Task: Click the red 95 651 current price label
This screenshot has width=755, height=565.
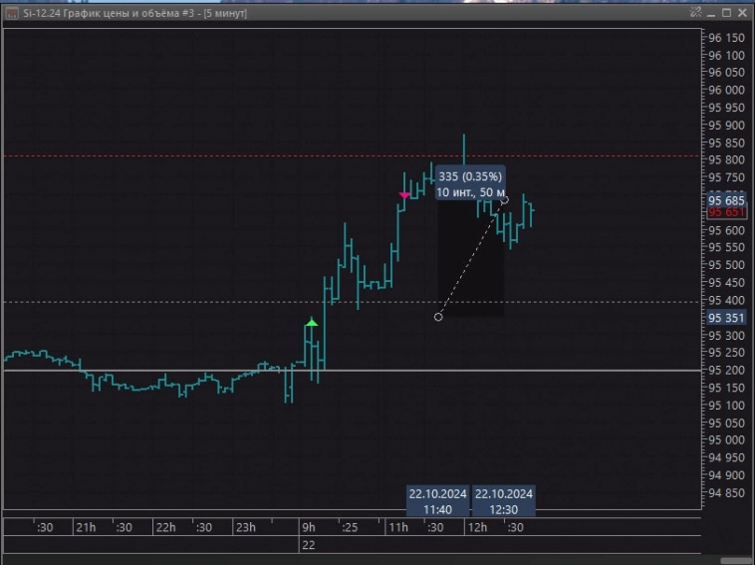Action: click(726, 212)
